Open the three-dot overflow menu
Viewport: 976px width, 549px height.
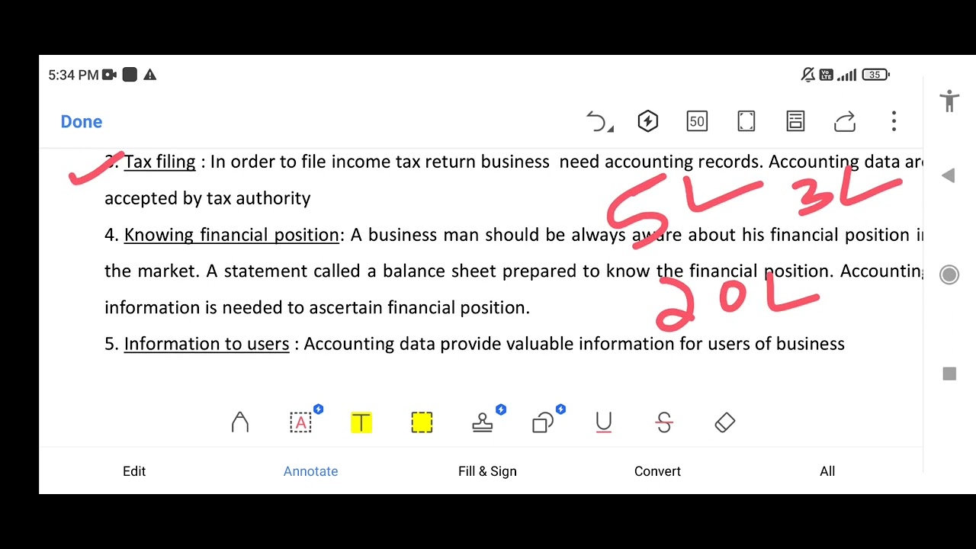pyautogui.click(x=894, y=121)
